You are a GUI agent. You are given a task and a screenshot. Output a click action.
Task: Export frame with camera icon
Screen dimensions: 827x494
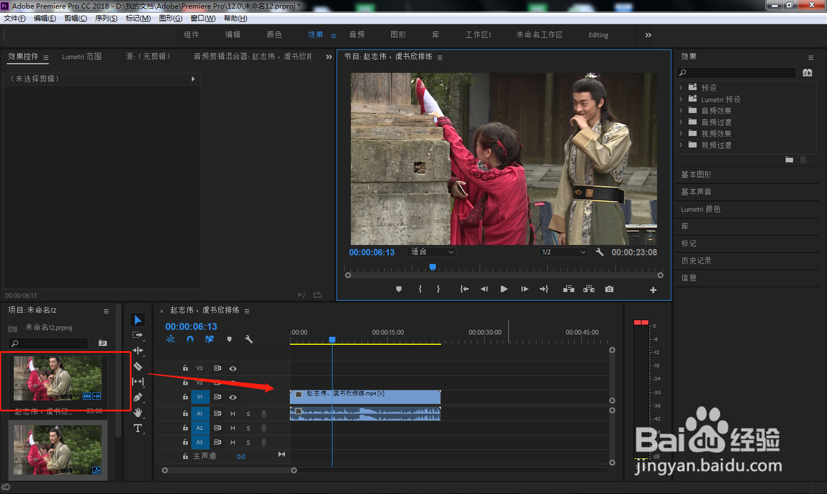609,289
